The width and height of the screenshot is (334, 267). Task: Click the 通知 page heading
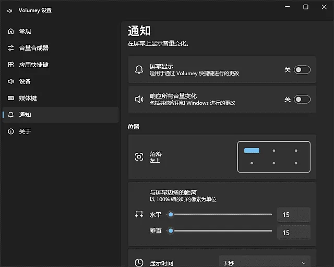[139, 31]
